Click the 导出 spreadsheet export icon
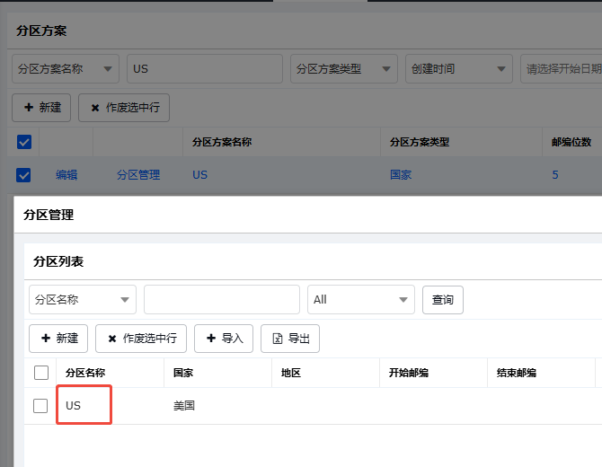Image resolution: width=602 pixels, height=467 pixels. [x=278, y=339]
